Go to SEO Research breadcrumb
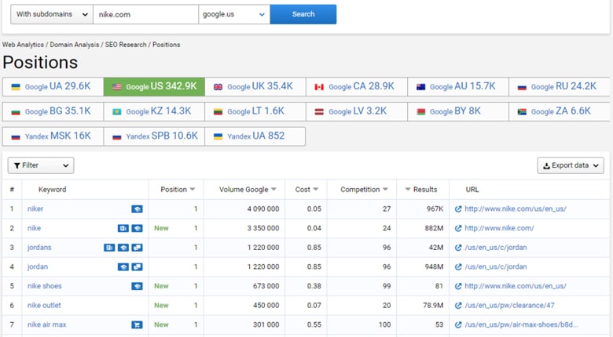 [126, 45]
